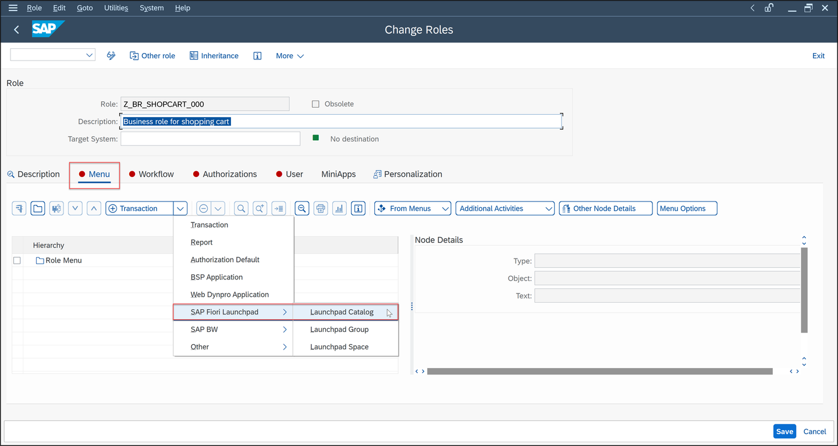Click the plain magnifier Find icon

(x=241, y=208)
